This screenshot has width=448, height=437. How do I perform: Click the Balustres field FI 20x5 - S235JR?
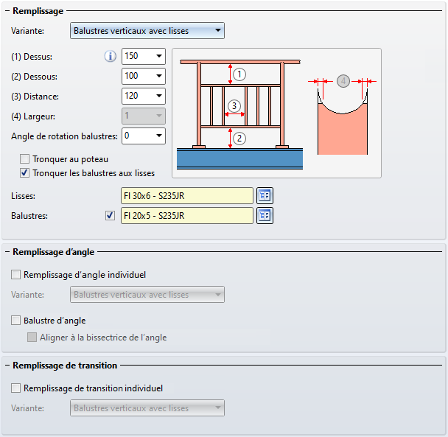click(187, 215)
